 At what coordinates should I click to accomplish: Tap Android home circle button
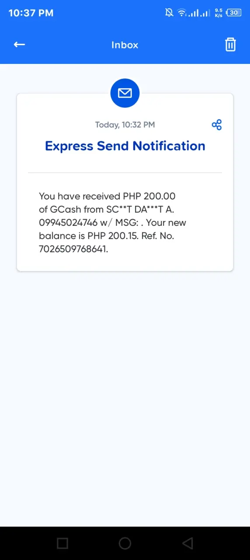(125, 543)
